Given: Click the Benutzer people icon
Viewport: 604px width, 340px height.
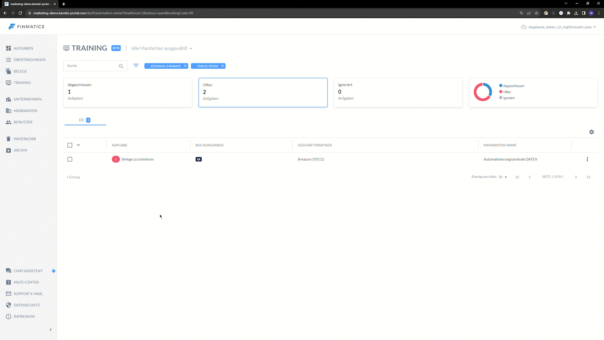Looking at the screenshot, I should point(8,122).
